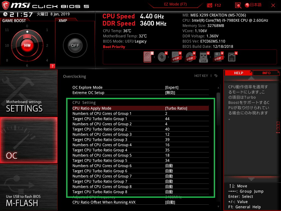Open the Extreme OC Setup [無効] option

click(140, 93)
